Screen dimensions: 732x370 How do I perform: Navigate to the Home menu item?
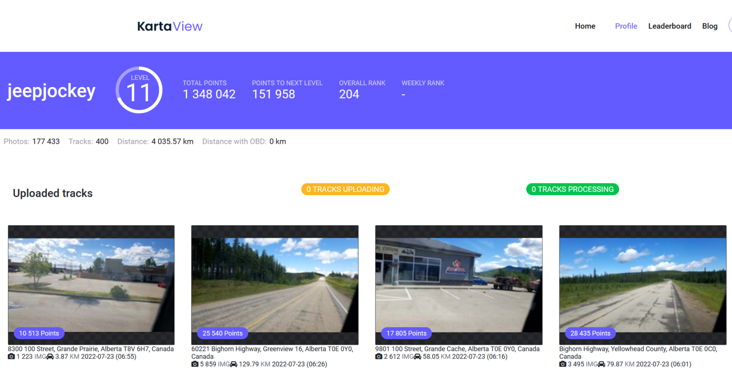[585, 26]
